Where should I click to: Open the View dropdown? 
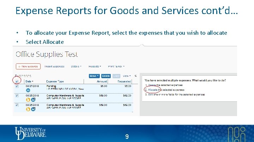(127, 76)
